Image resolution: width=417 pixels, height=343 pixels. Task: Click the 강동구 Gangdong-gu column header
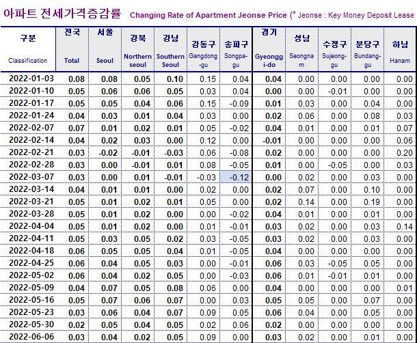pyautogui.click(x=204, y=49)
